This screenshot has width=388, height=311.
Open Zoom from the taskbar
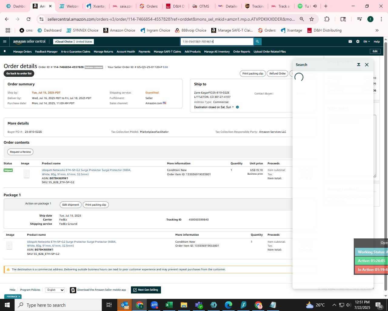click(x=154, y=305)
